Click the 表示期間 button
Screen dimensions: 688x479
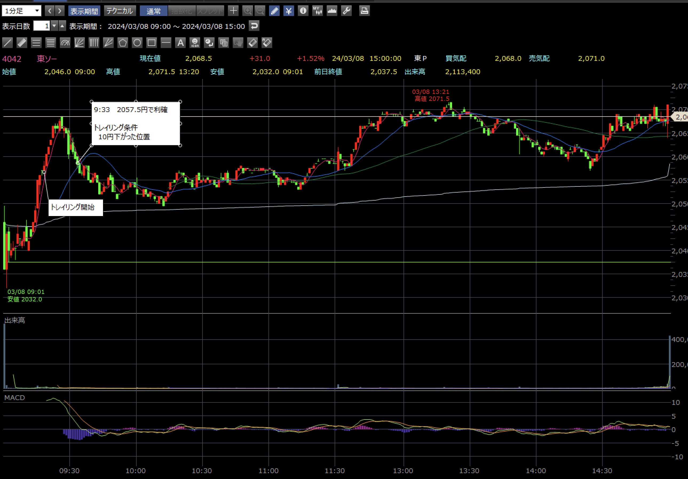[84, 11]
